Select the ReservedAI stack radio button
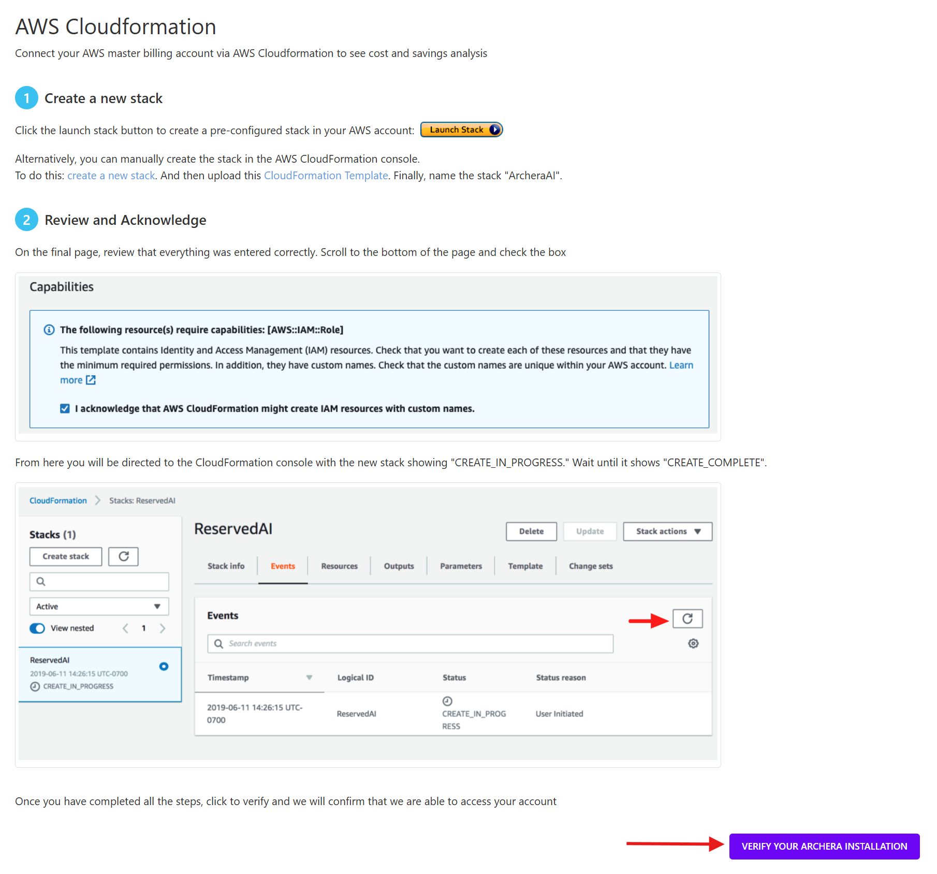The height and width of the screenshot is (874, 937). pyautogui.click(x=164, y=667)
